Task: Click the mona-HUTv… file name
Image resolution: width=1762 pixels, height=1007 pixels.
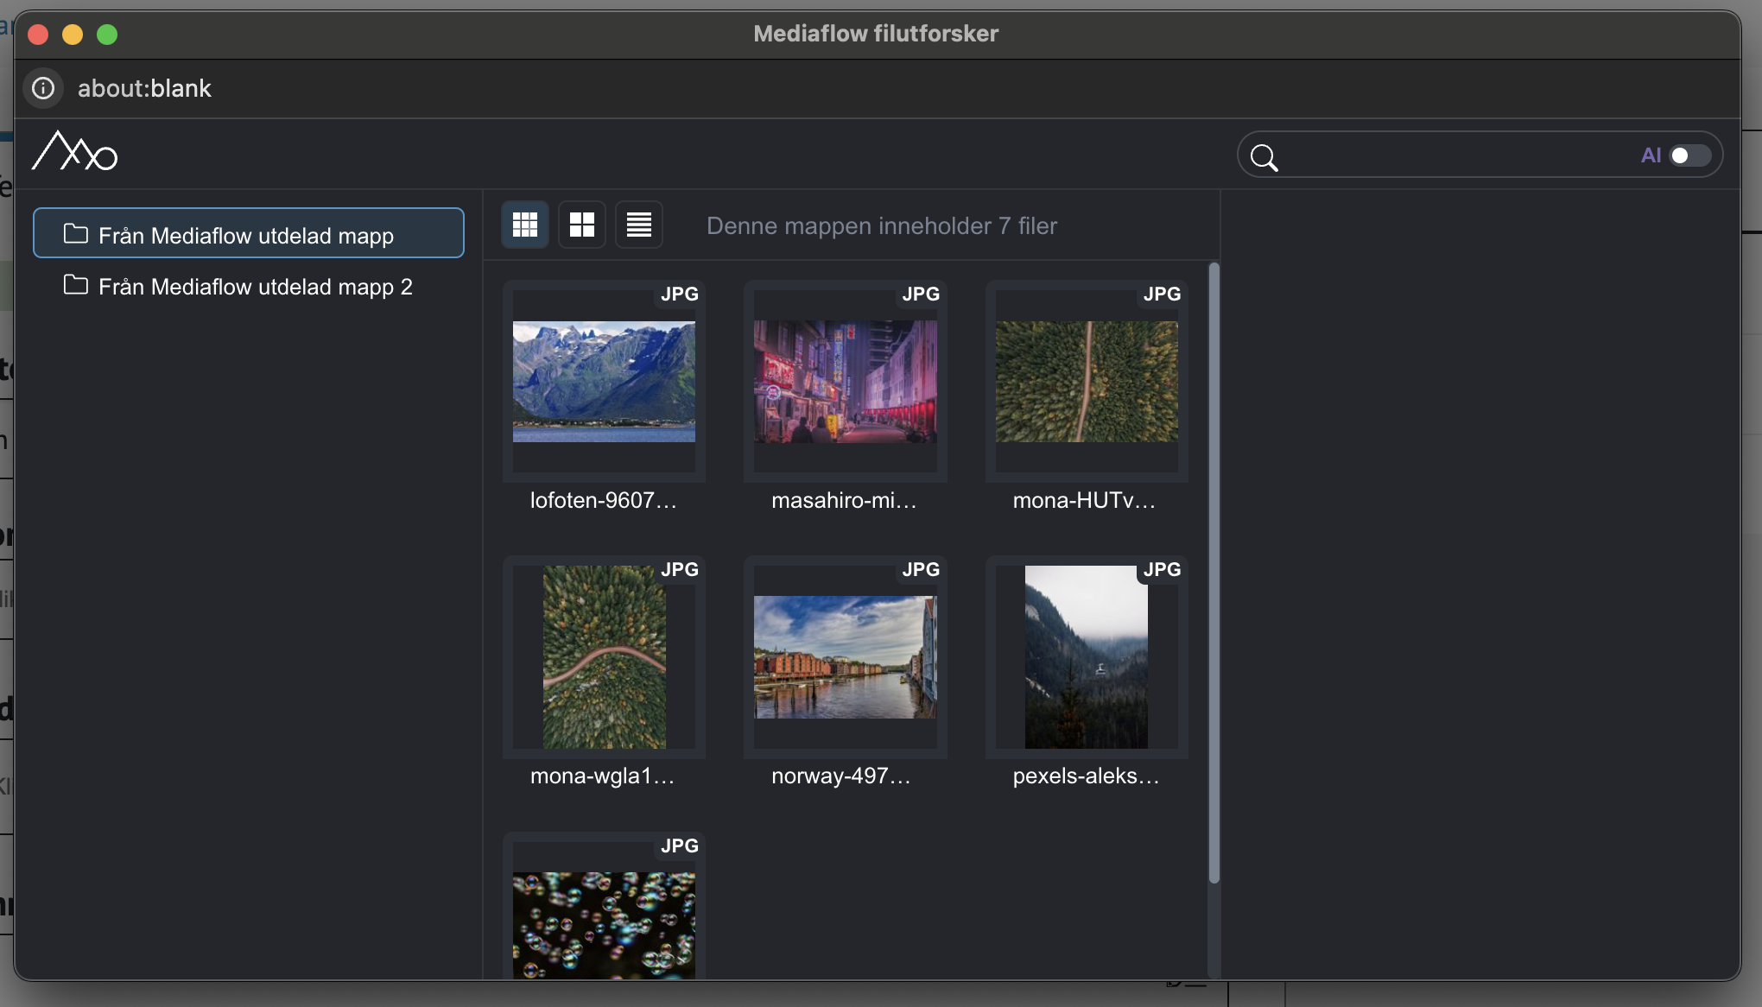Action: [x=1084, y=500]
